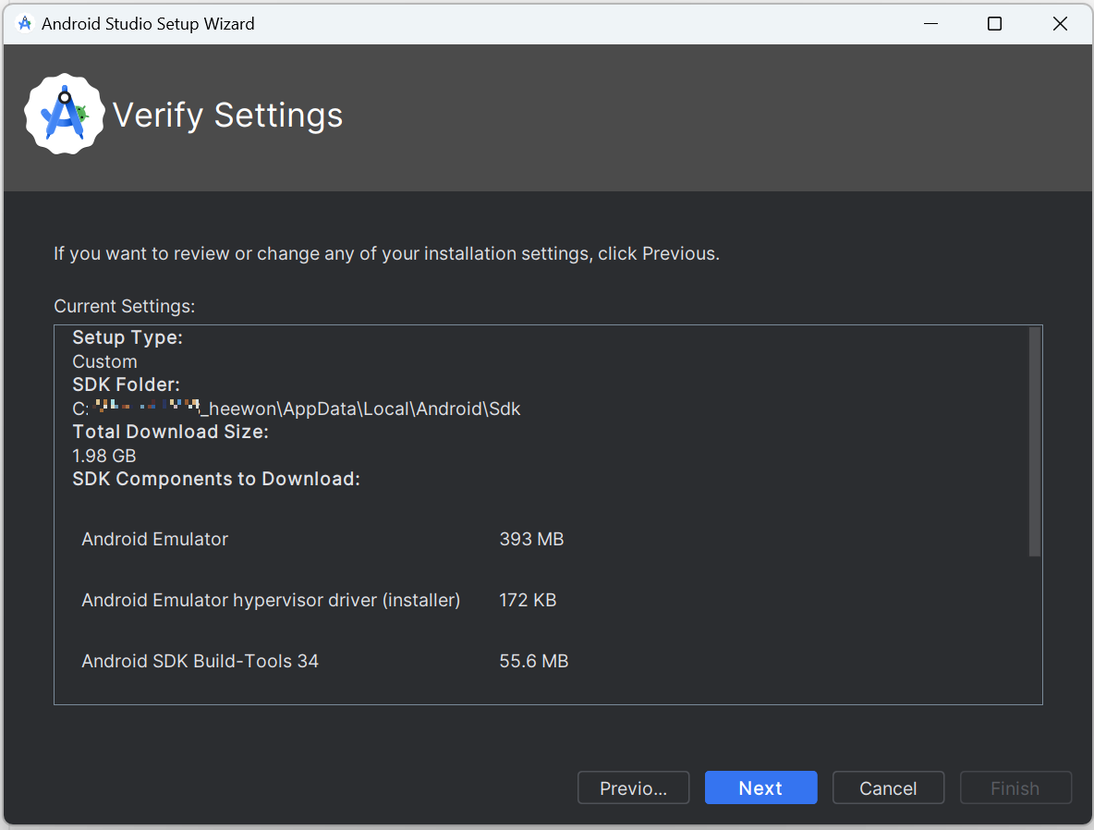The image size is (1094, 830).
Task: Click the settings list vertical scrollbar
Action: (x=1035, y=441)
